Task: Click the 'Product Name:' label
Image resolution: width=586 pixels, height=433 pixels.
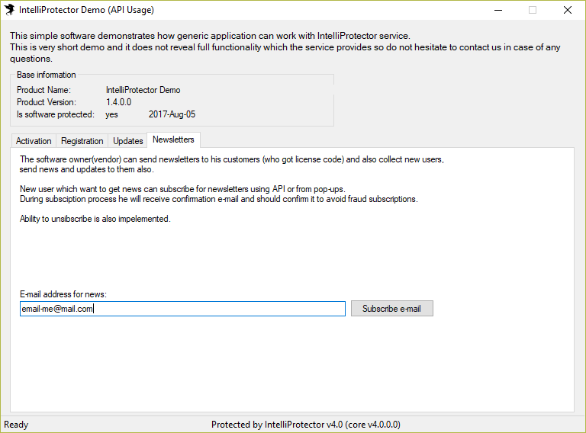Action: (43, 90)
